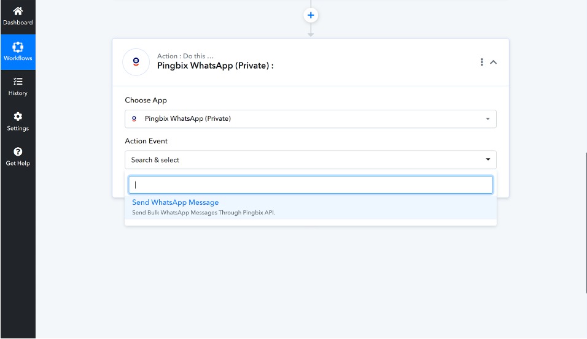Click the Pingbix logo in the action header

tap(136, 62)
